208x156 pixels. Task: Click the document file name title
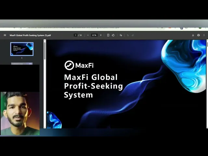click(30, 35)
